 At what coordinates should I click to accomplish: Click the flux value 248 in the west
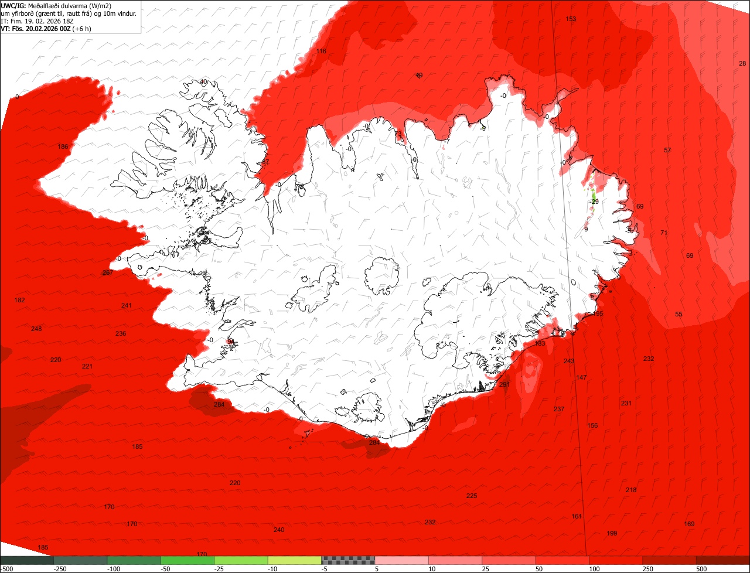click(x=36, y=329)
